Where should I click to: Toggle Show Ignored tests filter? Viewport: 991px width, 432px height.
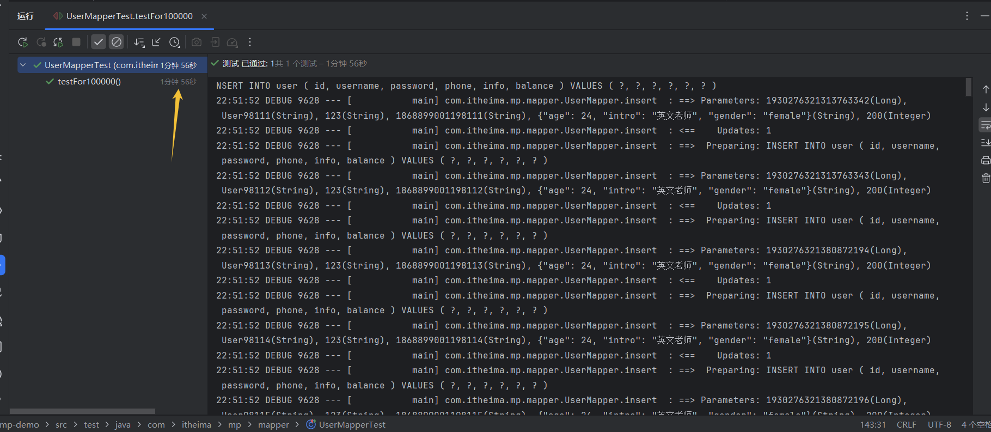click(x=116, y=42)
